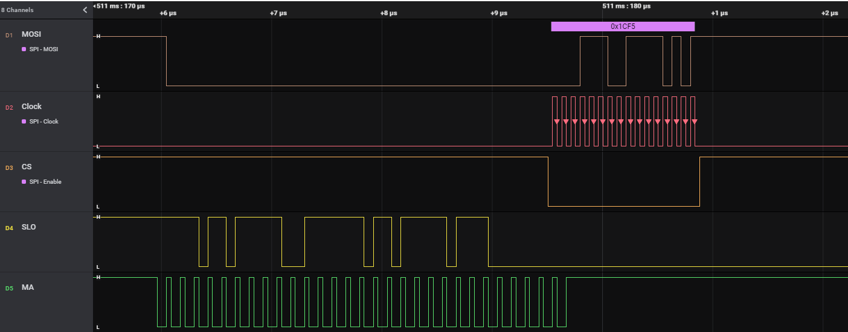The height and width of the screenshot is (332, 848).
Task: Select the MA channel name
Action: pos(28,287)
